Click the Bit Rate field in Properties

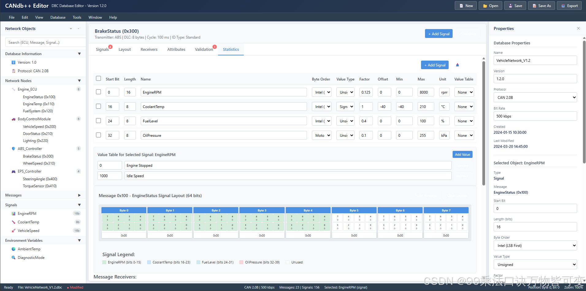point(535,116)
